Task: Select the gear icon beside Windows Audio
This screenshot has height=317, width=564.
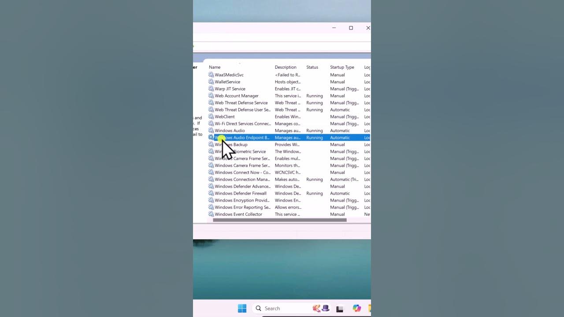Action: click(211, 131)
